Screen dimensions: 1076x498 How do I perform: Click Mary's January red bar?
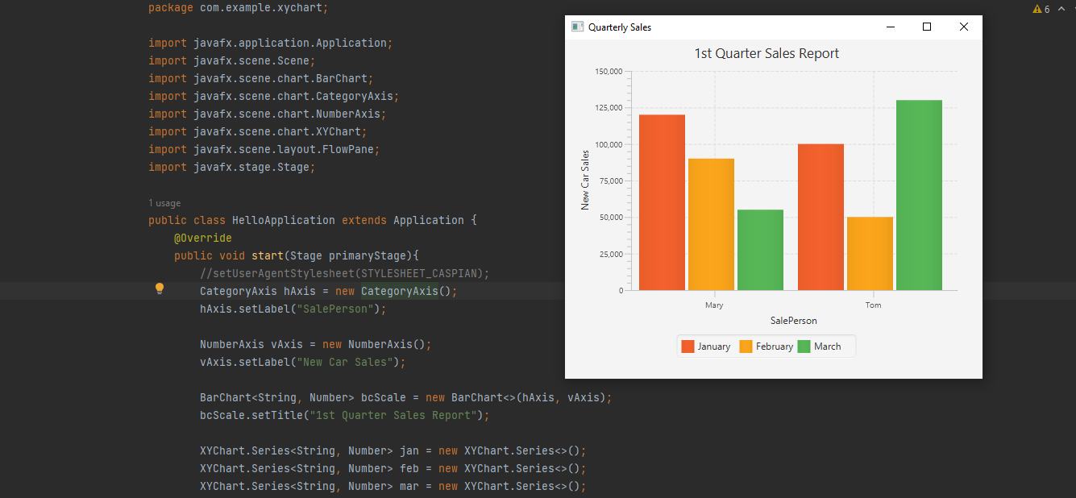pos(662,202)
